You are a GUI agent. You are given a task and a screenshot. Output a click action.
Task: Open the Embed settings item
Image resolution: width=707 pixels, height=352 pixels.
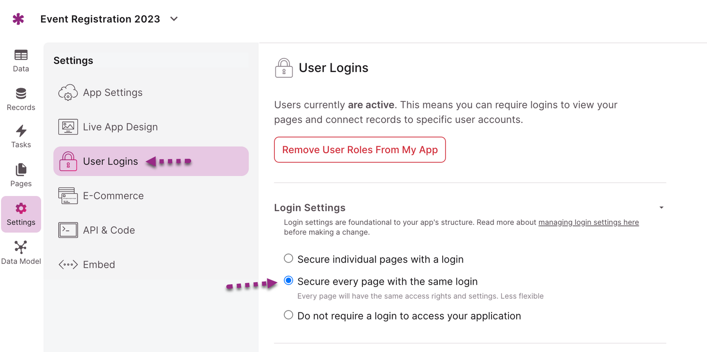[x=99, y=265]
